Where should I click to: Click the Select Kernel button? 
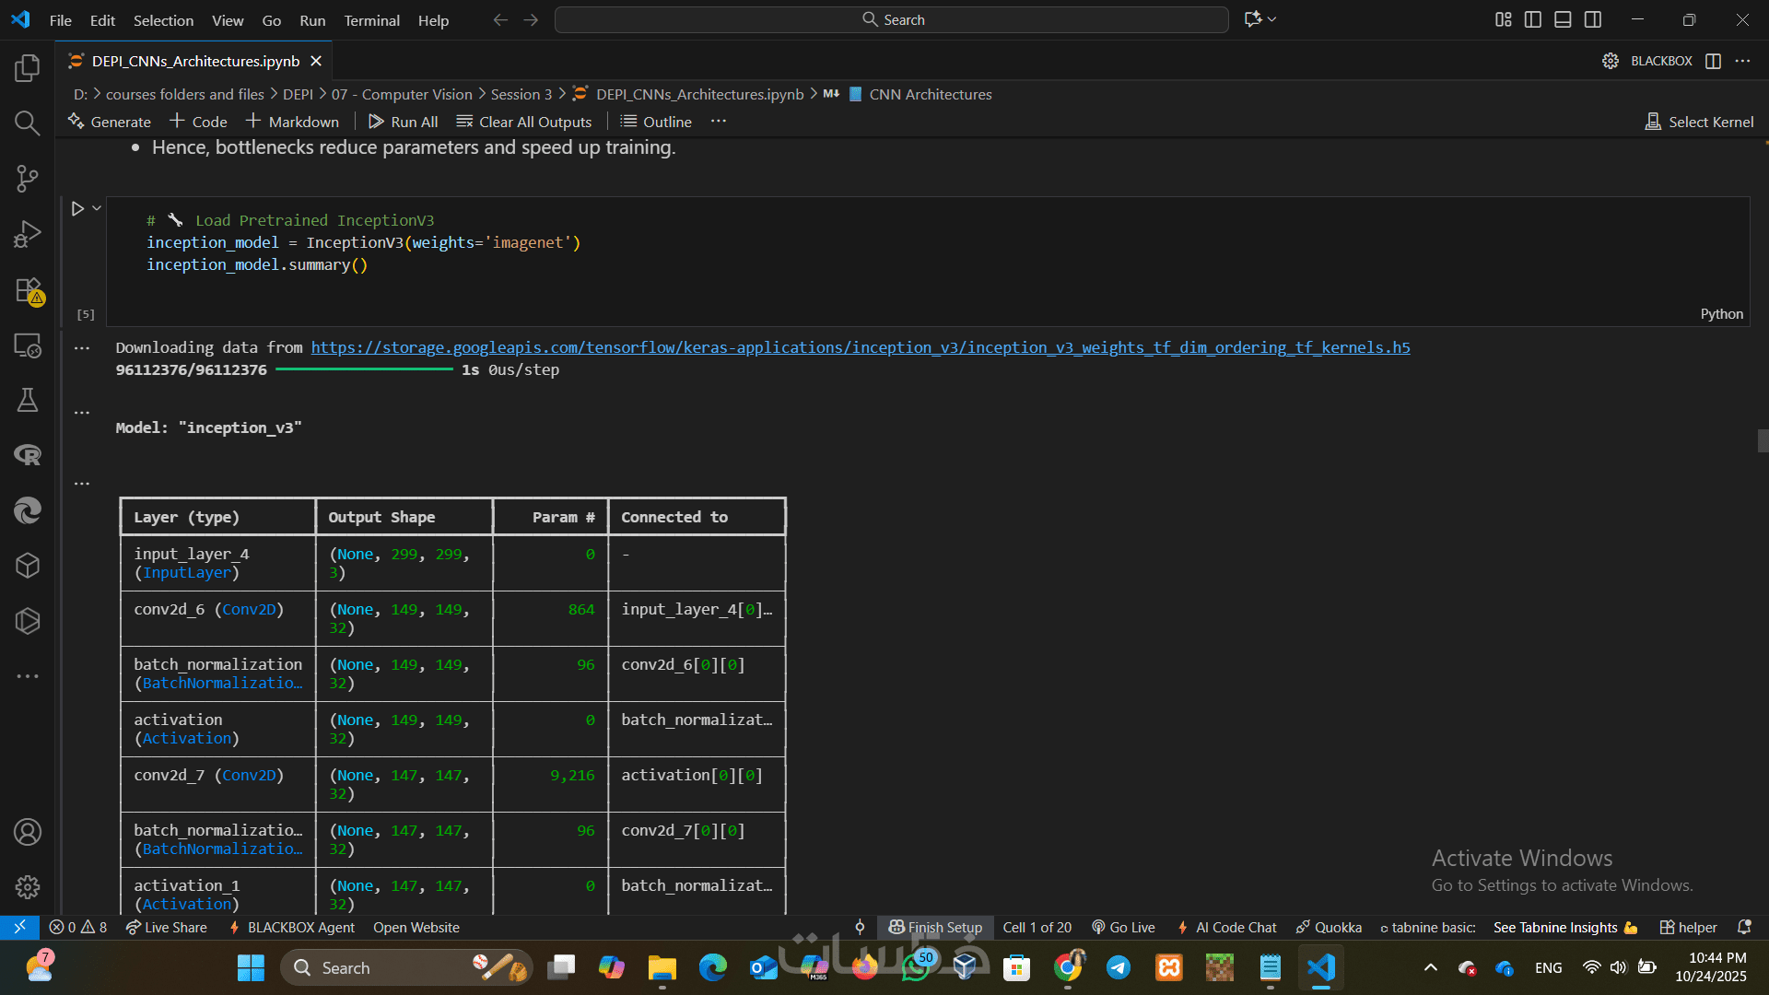tap(1699, 122)
